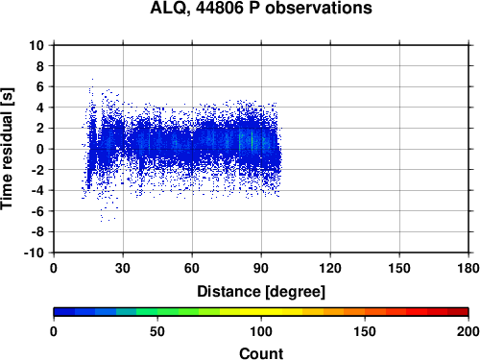Click the 'Count' colorbar label

pos(261,353)
